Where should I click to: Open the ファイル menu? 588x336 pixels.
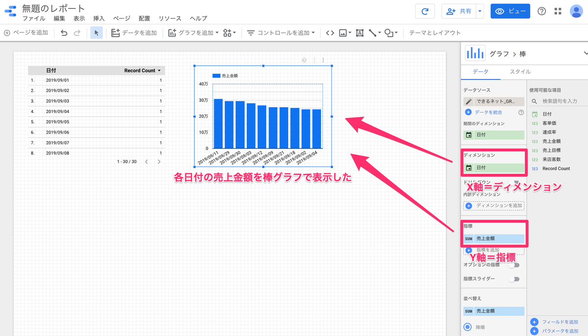tap(34, 19)
